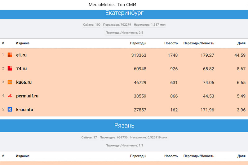The height and width of the screenshot is (165, 248).
Task: Sort Рязань table by Переходы/Новость column
Action: pyautogui.click(x=199, y=156)
